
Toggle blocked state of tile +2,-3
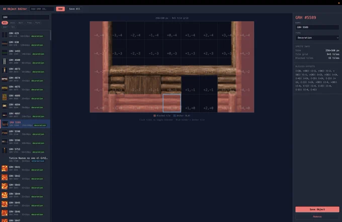[208, 49]
